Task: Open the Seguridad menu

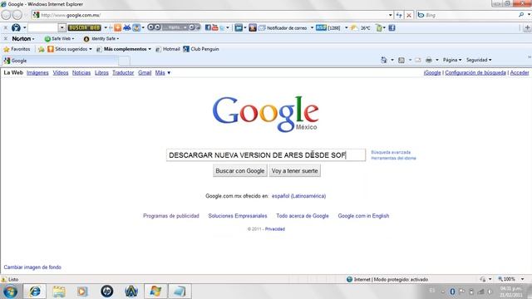Action: pyautogui.click(x=479, y=60)
